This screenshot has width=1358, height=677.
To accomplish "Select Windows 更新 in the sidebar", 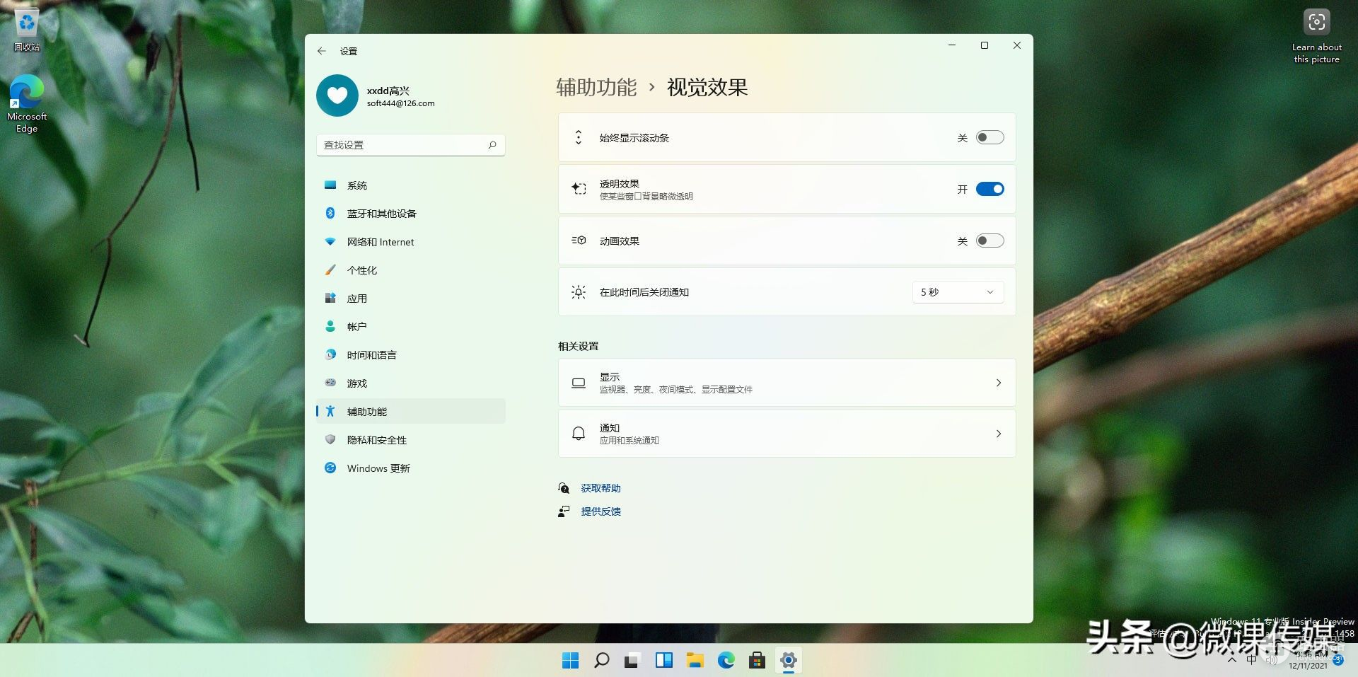I will [x=378, y=468].
